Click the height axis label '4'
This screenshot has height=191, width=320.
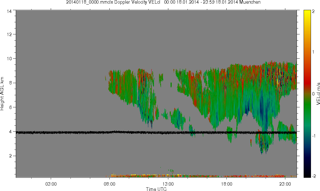(10, 132)
